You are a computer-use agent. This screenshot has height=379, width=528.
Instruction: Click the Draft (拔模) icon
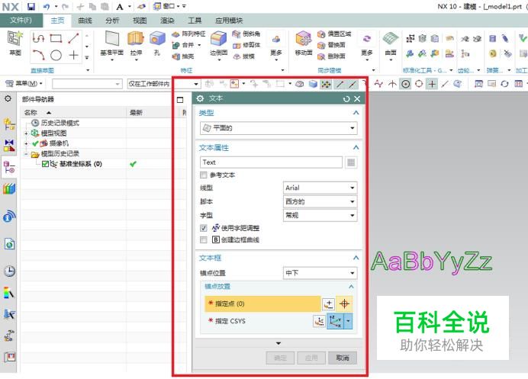pyautogui.click(x=237, y=56)
